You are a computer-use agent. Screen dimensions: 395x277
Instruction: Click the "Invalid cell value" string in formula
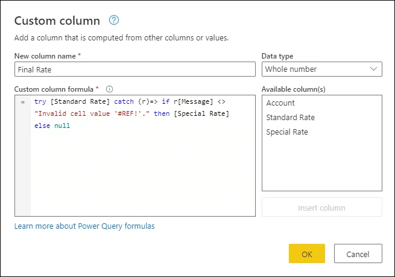pos(92,113)
